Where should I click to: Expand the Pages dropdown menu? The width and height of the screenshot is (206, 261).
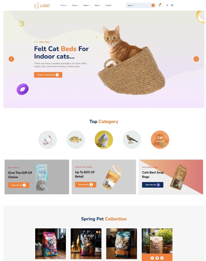(x=86, y=5)
